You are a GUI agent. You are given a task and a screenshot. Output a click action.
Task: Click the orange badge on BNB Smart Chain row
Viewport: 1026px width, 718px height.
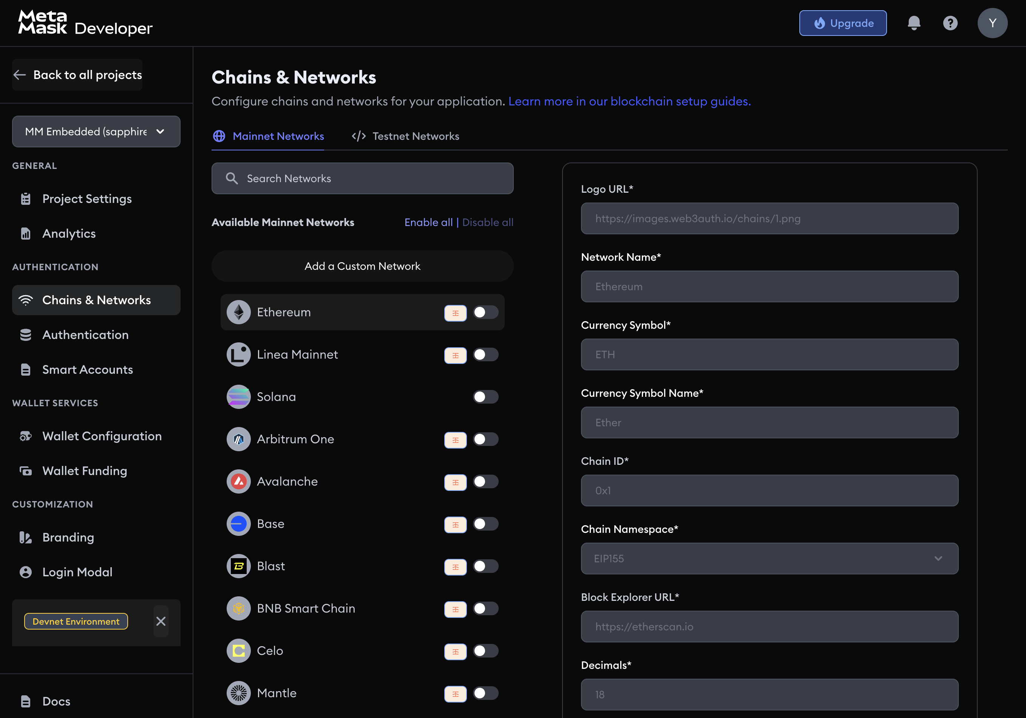click(455, 610)
